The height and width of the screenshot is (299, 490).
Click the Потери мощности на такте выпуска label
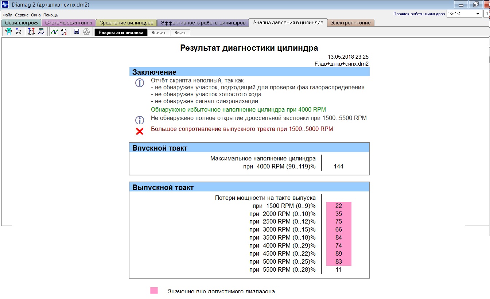[x=265, y=198]
